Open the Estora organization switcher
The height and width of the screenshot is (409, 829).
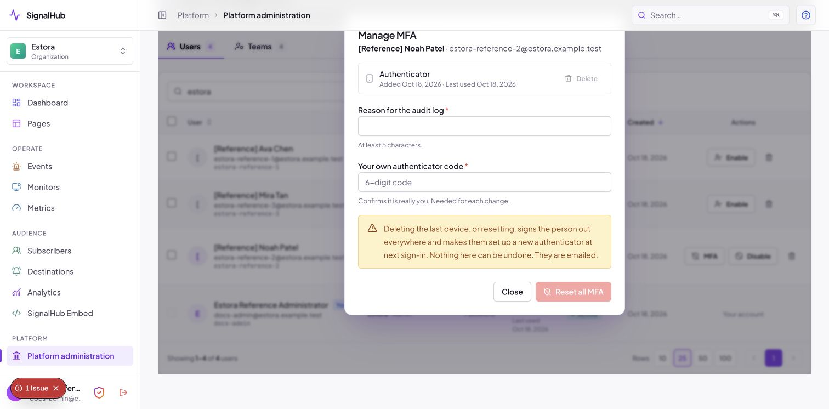pos(70,51)
